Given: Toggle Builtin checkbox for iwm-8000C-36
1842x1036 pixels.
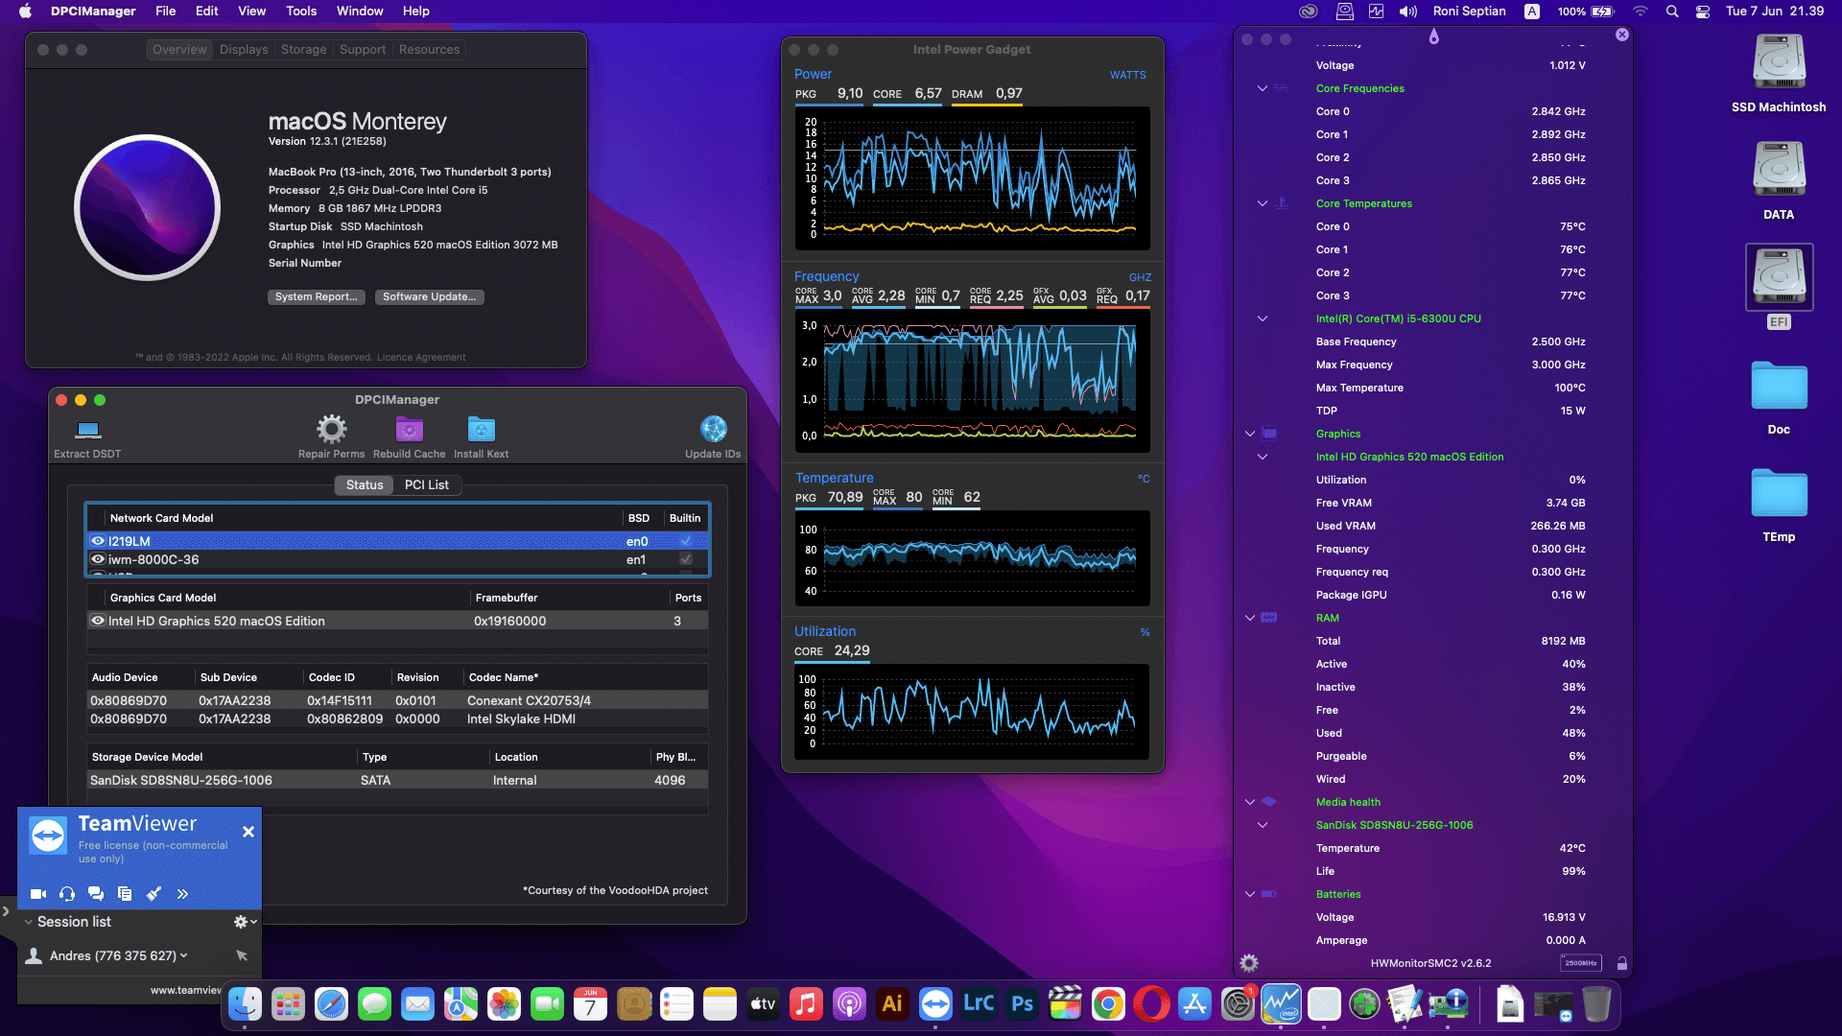Looking at the screenshot, I should pyautogui.click(x=686, y=559).
